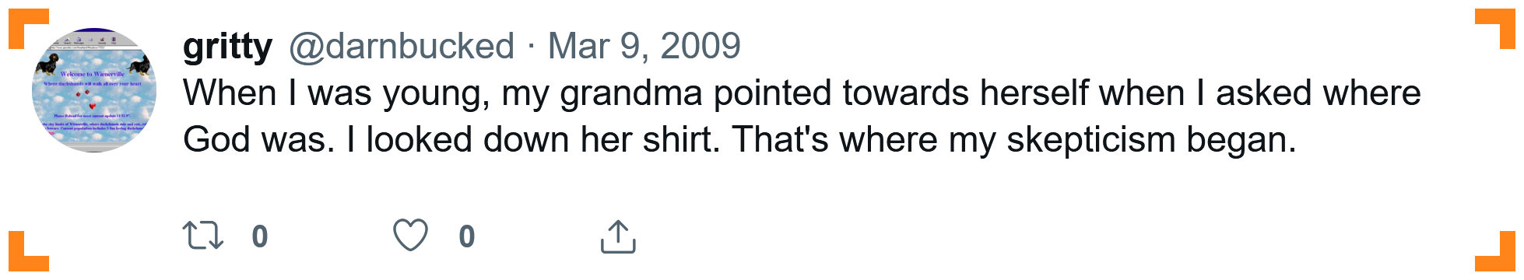Viewport: 1524px width, 280px height.
Task: Open the display name gritty
Action: pyautogui.click(x=227, y=47)
